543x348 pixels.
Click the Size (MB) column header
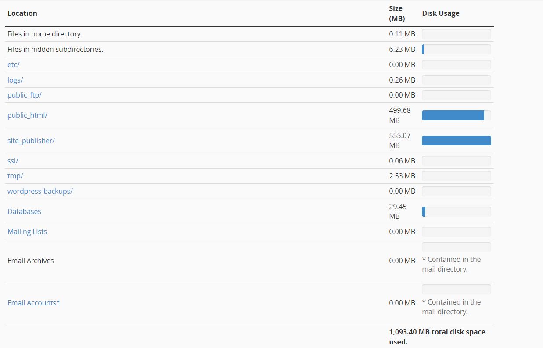(x=397, y=13)
